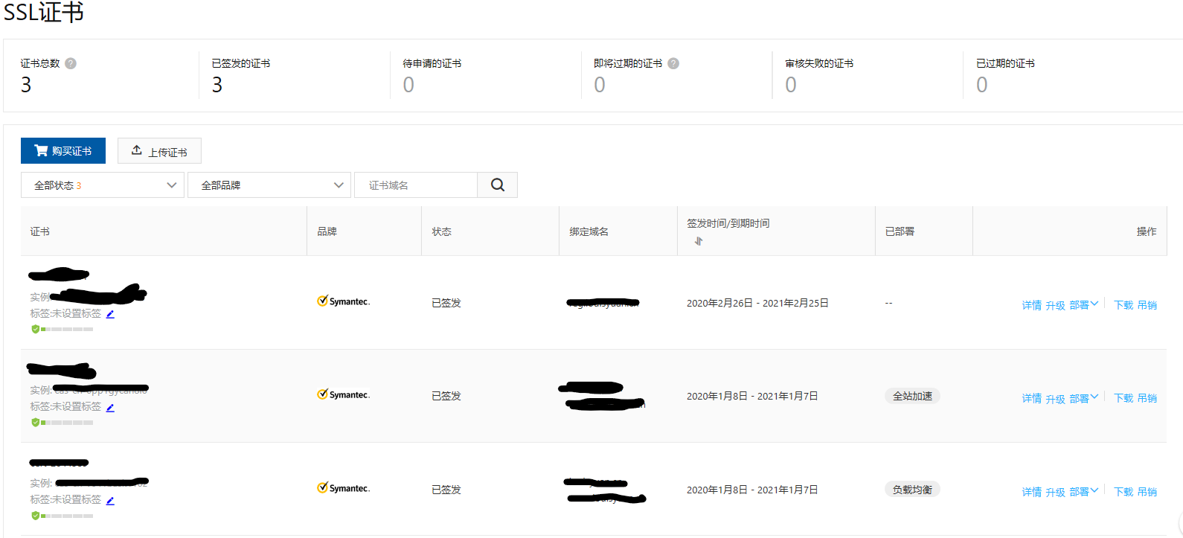This screenshot has height=538, width=1183.
Task: Click the search magnifier icon
Action: tap(498, 185)
